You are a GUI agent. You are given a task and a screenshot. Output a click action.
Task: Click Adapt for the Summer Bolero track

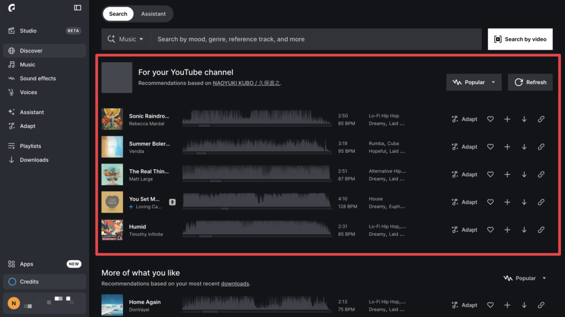[464, 147]
